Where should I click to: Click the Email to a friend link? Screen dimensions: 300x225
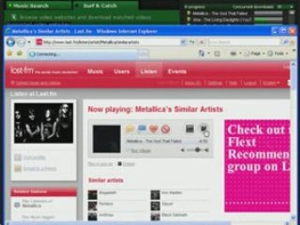click(x=40, y=168)
